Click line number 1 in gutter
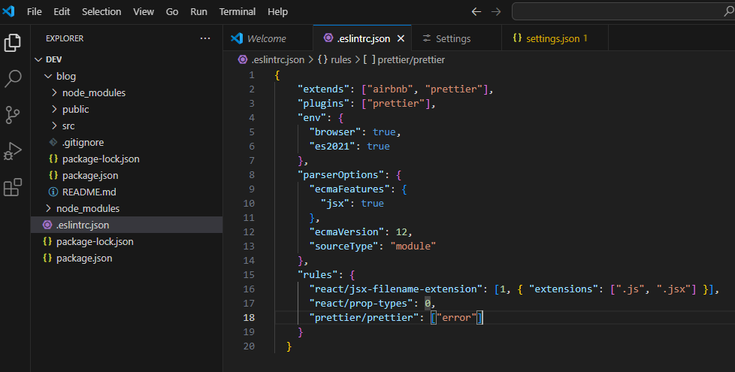 tap(252, 75)
